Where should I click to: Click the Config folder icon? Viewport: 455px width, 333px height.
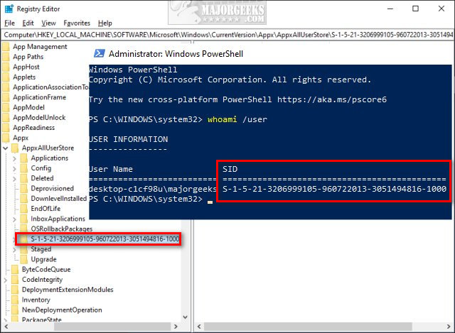24,168
